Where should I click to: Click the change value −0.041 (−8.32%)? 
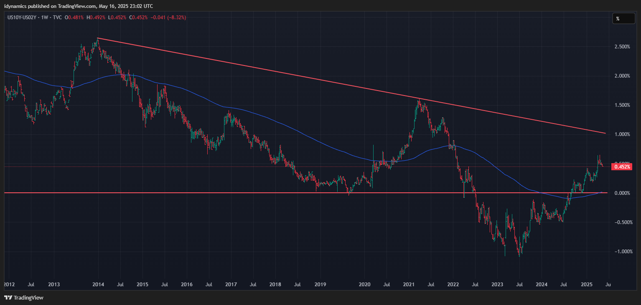tap(168, 18)
